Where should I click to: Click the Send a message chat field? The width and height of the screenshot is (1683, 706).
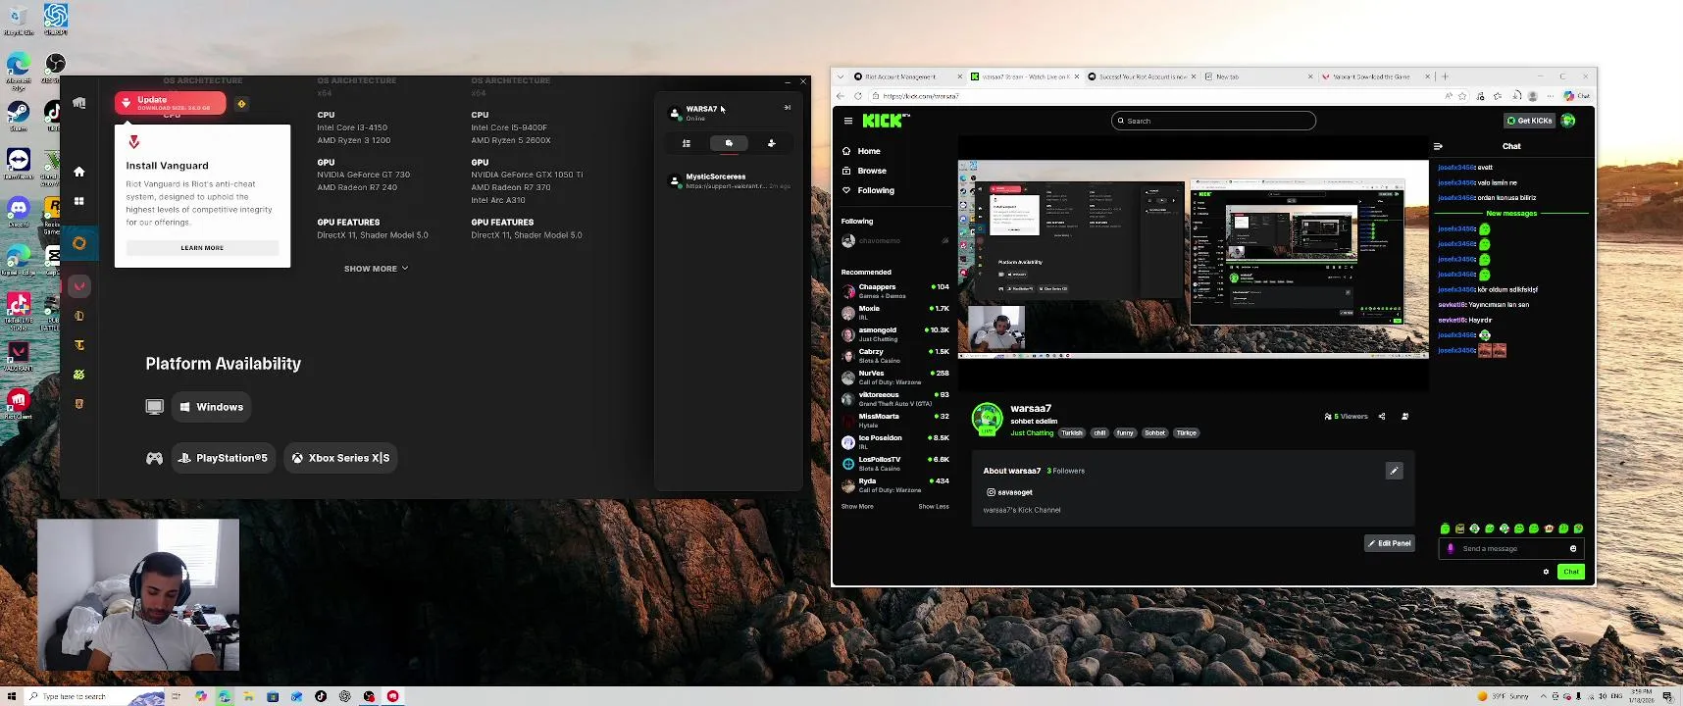point(1510,549)
